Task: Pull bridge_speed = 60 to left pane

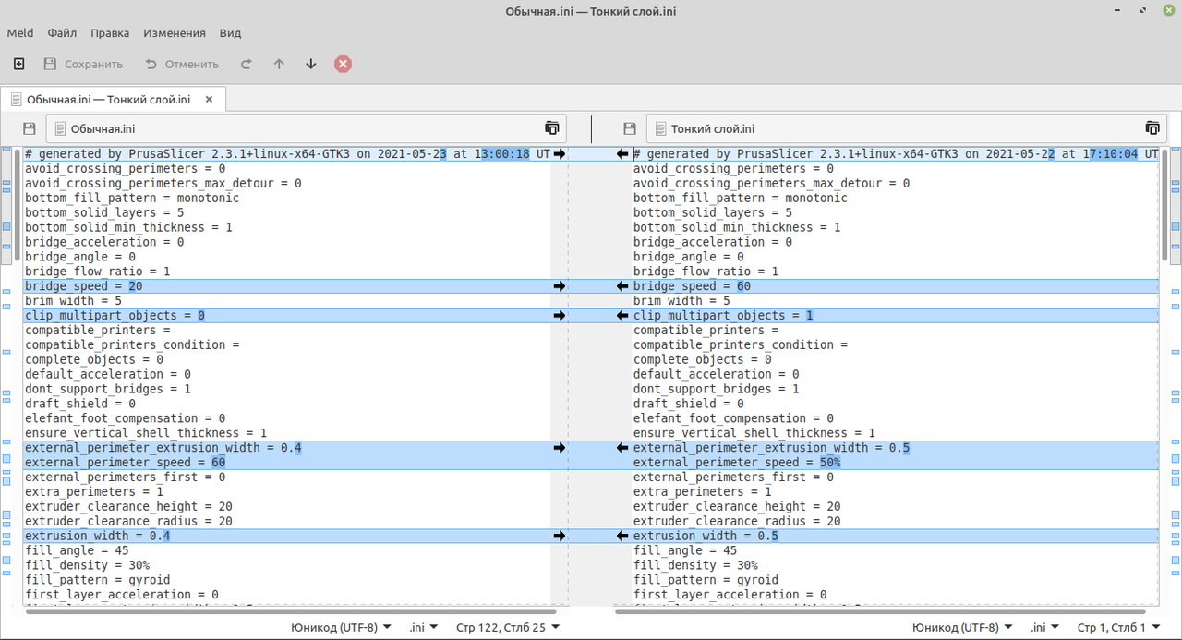Action: coord(622,286)
